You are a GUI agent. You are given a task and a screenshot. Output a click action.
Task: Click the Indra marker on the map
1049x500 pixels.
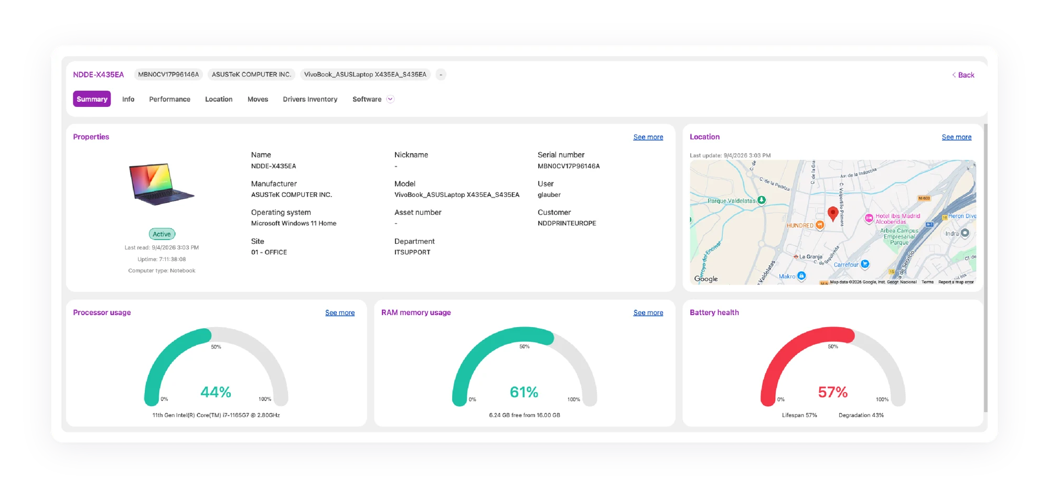(x=965, y=233)
